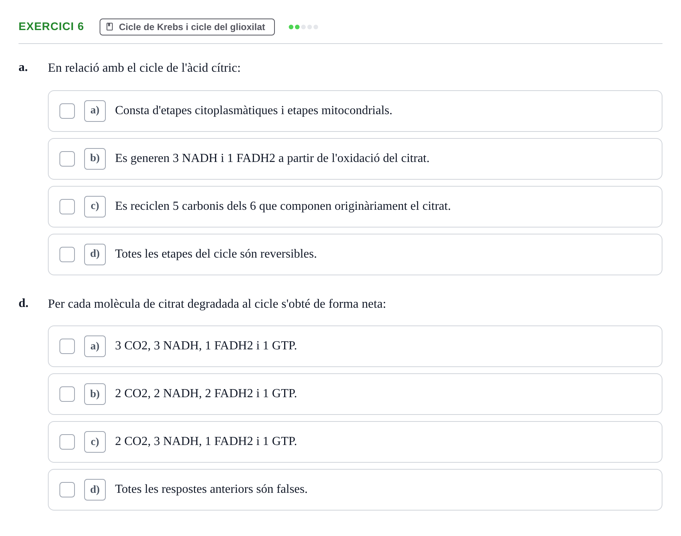Screen dimensions: 681x536
Task: Click the text '2 CO2, 2 NADH, 2 FADH2 i 1 GTP.'
Action: (x=206, y=393)
